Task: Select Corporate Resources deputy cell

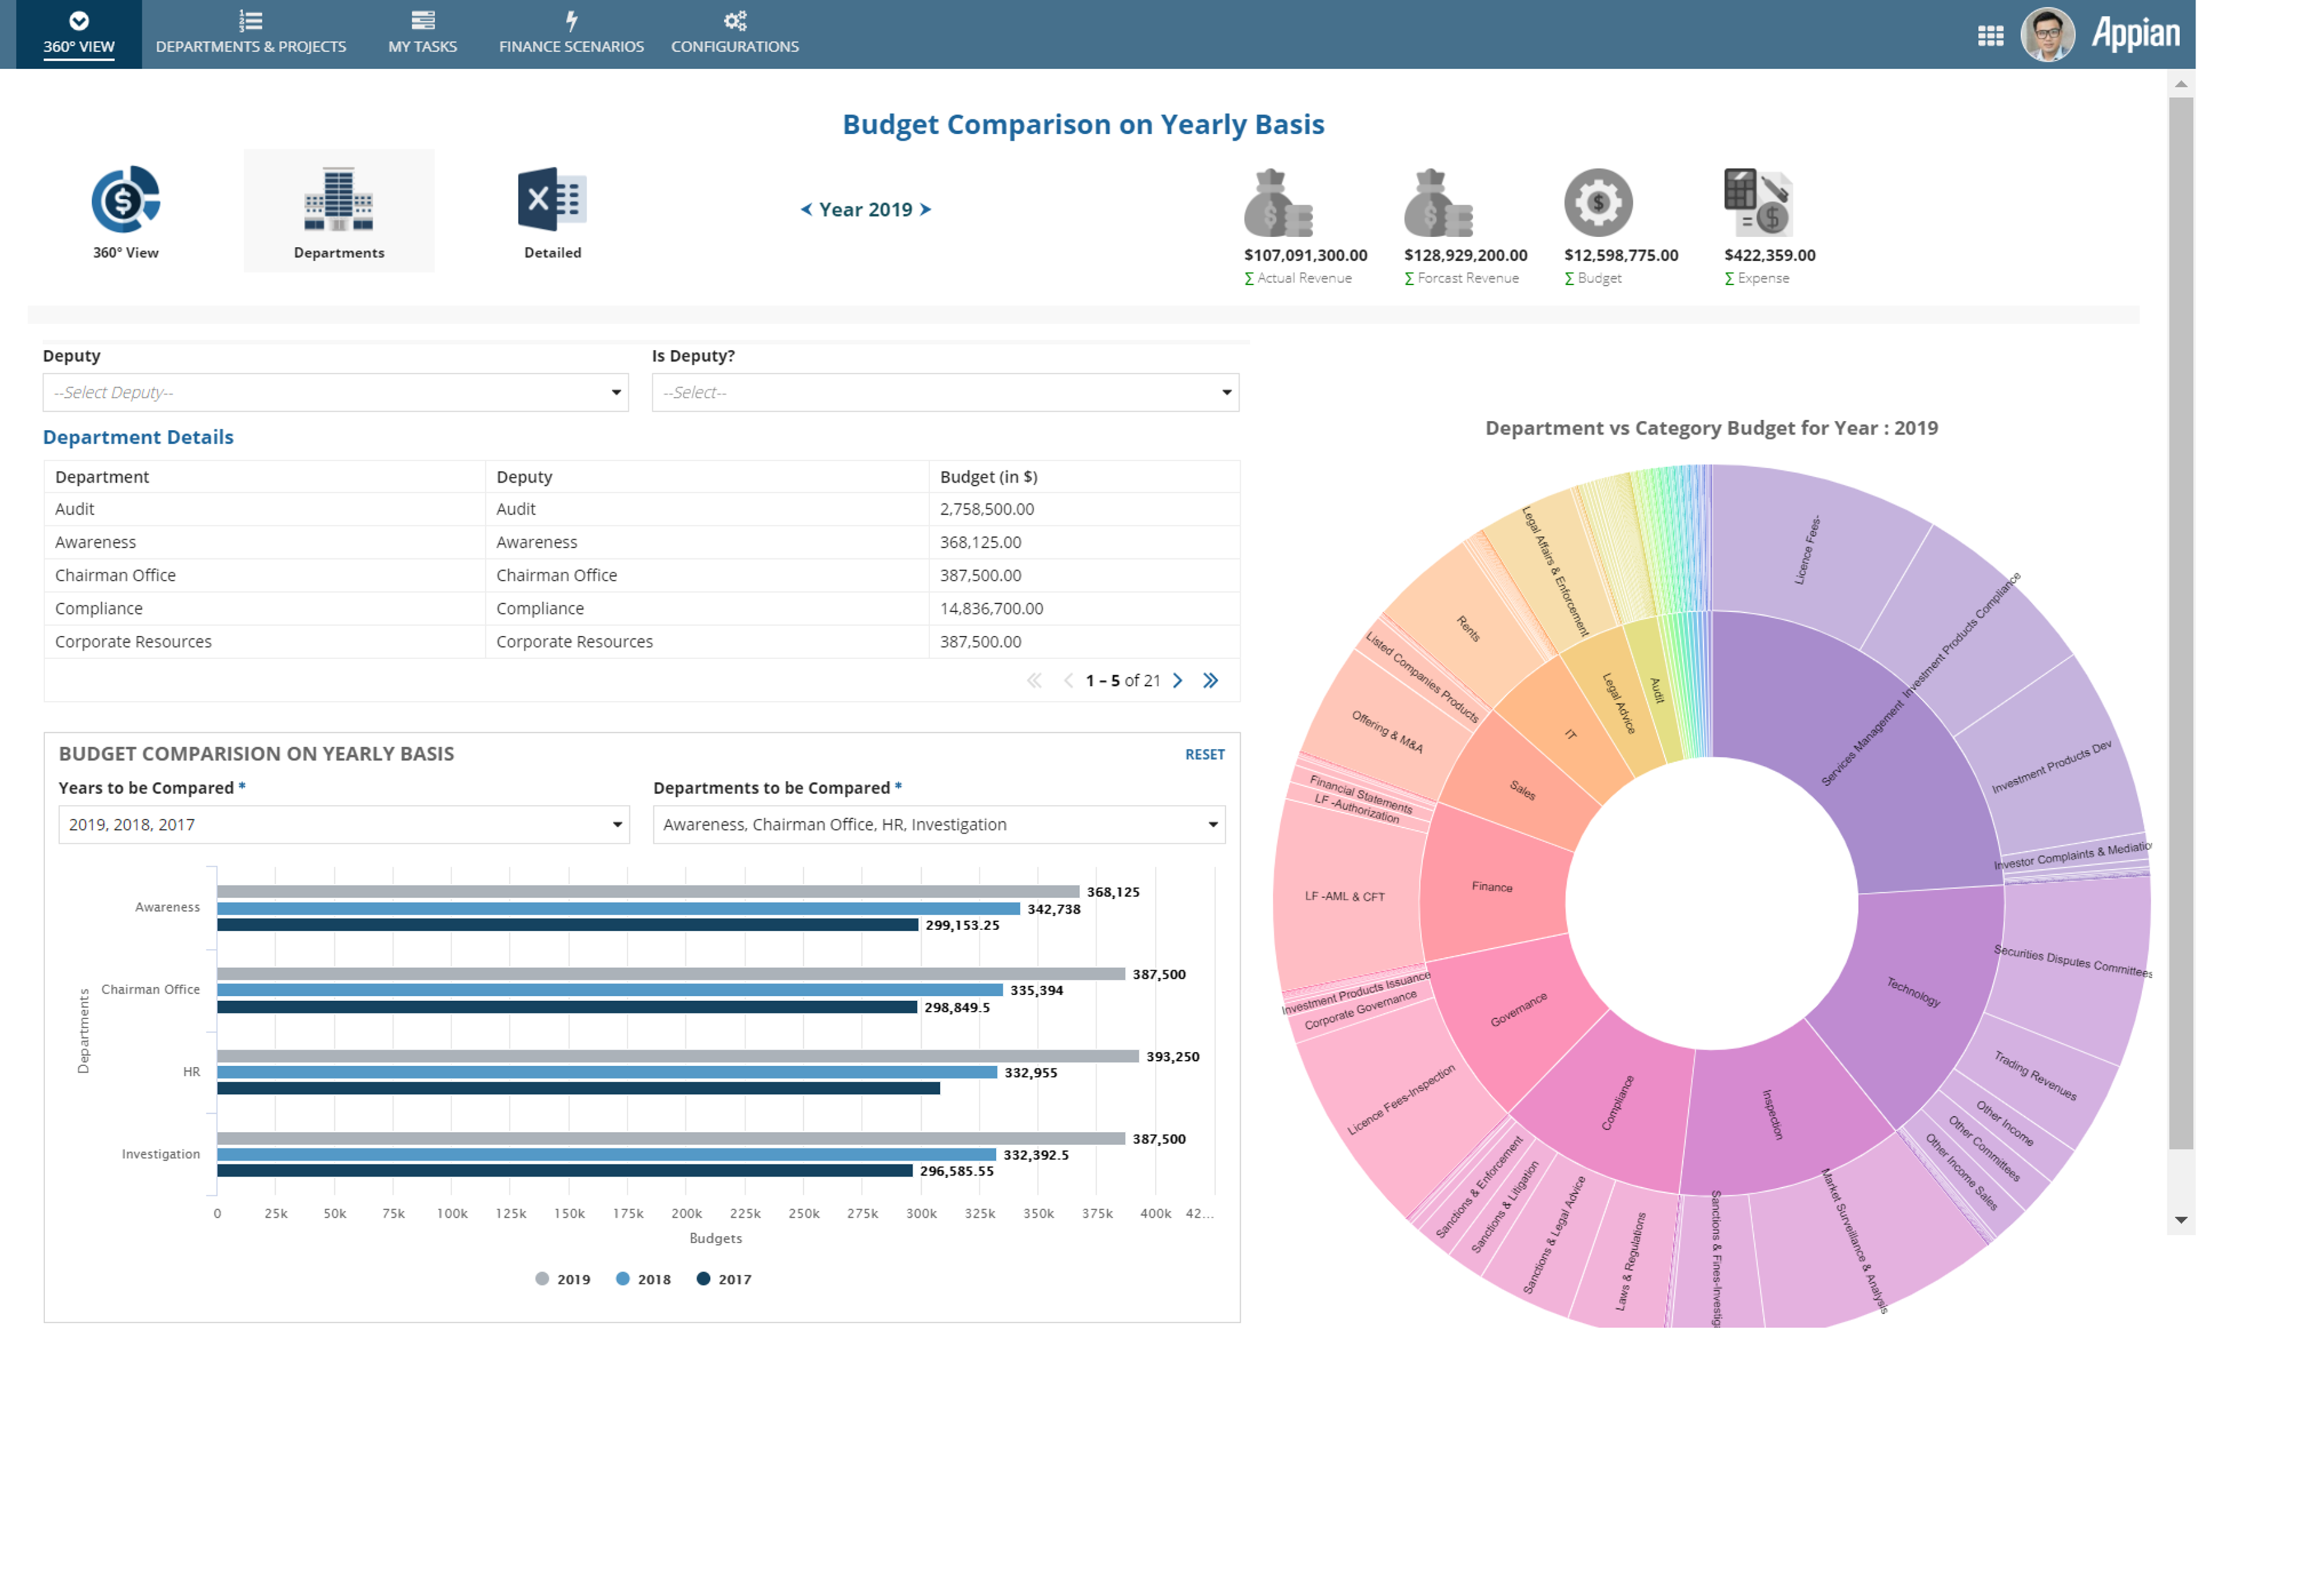Action: point(707,642)
